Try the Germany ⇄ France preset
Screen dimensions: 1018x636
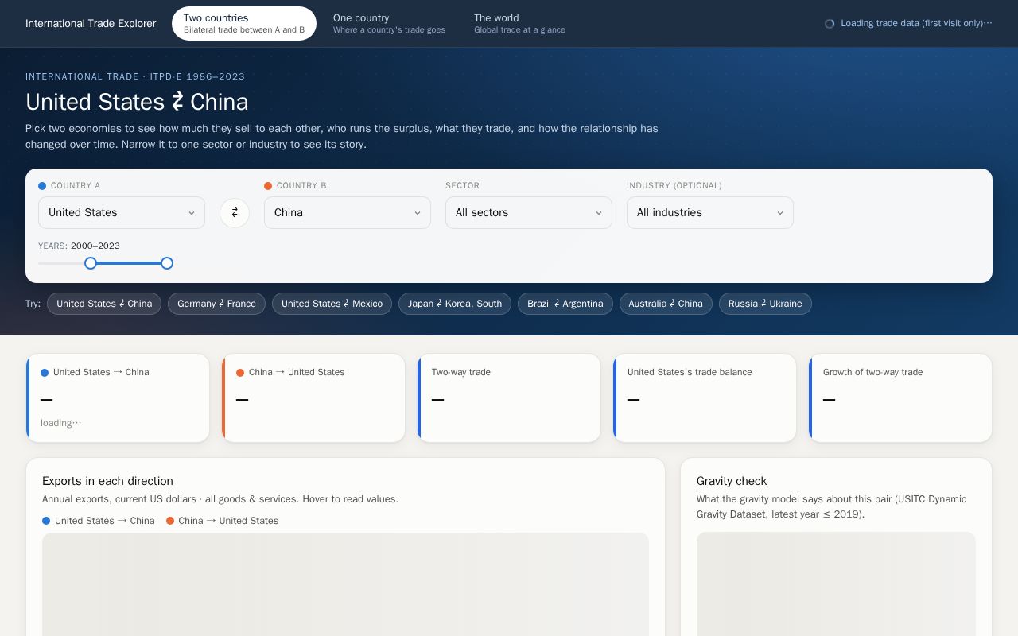[x=216, y=304]
